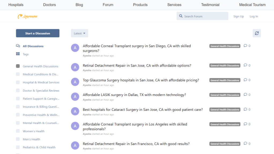
Task: Toggle the Pediatrics & Child Health tag square
Action: (18, 147)
